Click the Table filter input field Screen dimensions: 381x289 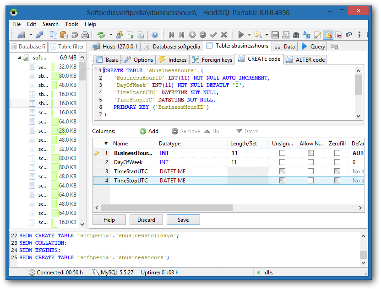(x=67, y=47)
